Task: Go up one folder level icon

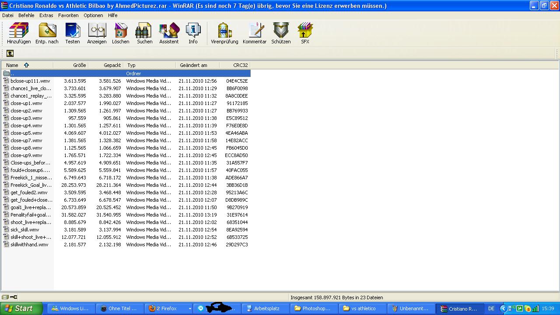Action: tap(10, 53)
